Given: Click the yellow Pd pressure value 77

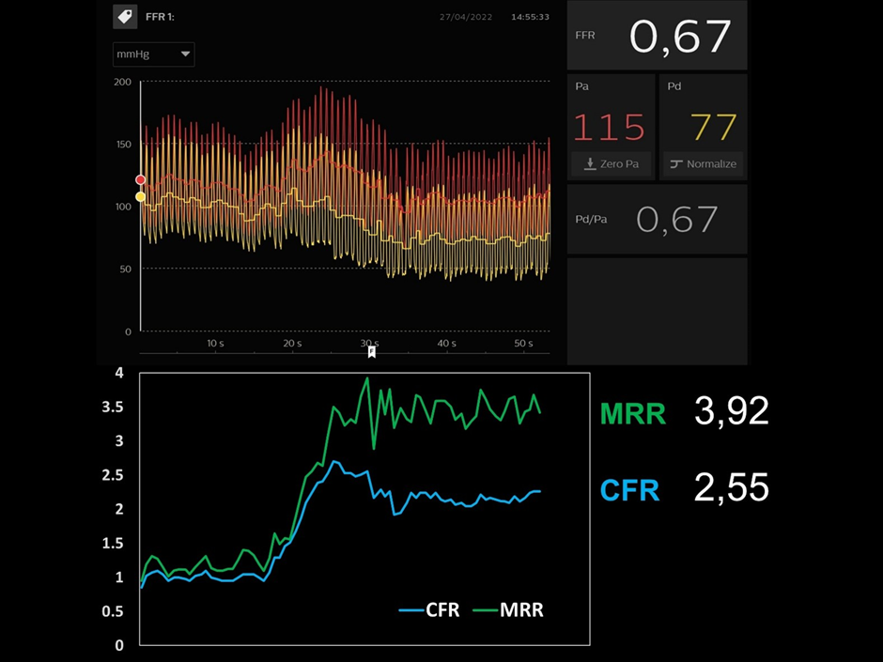Looking at the screenshot, I should pos(714,127).
